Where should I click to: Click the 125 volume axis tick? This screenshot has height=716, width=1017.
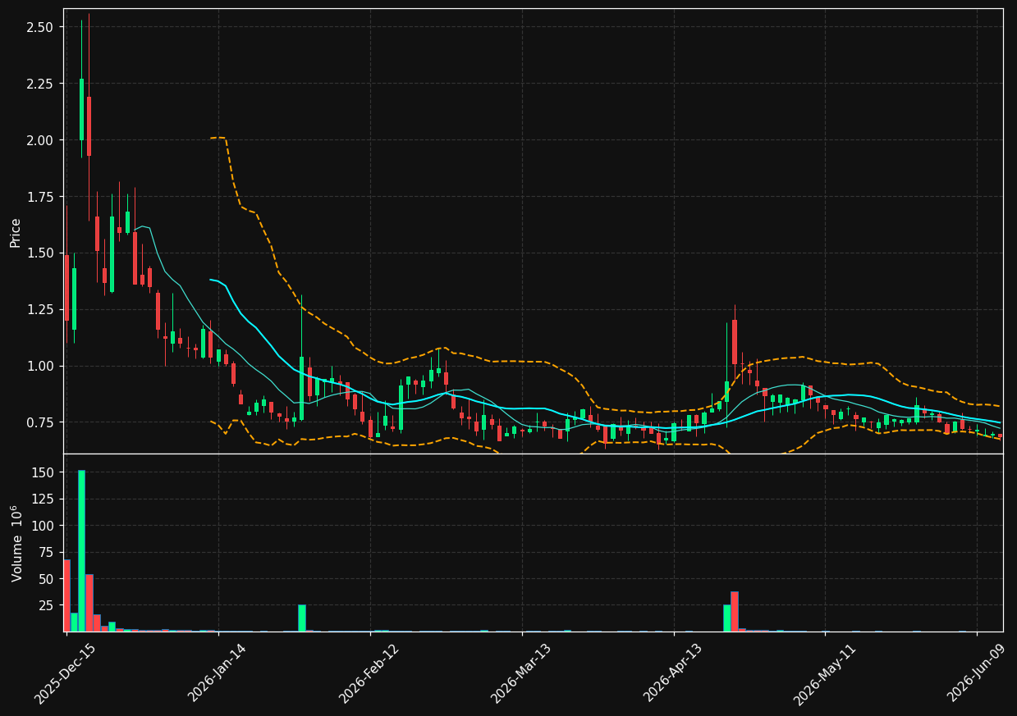pos(44,499)
